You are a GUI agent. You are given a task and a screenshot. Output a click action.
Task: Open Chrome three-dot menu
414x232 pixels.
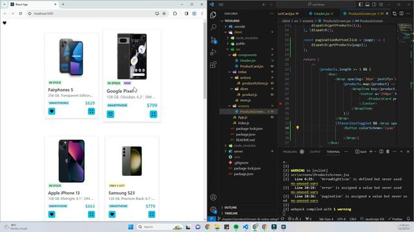[x=202, y=14]
